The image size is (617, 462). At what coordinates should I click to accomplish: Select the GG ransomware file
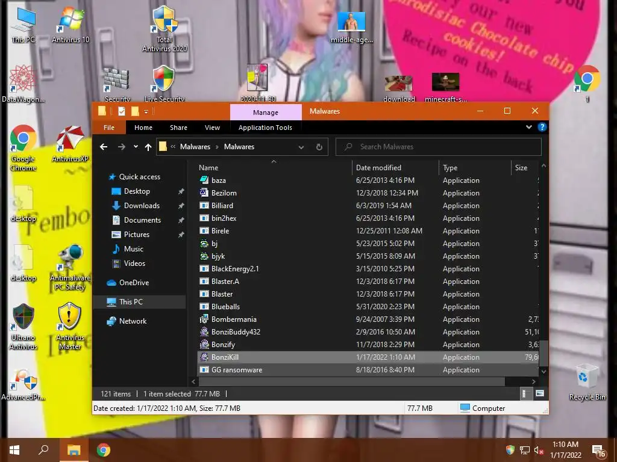[x=368, y=370]
